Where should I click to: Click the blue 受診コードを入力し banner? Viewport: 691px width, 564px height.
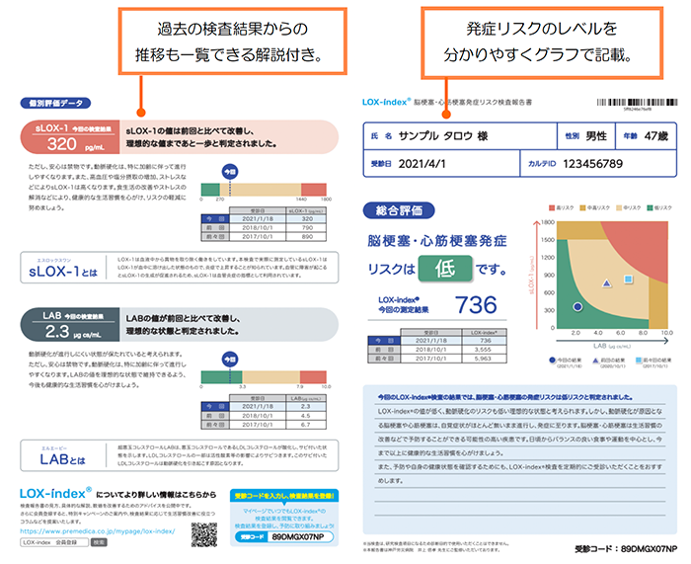point(284,496)
